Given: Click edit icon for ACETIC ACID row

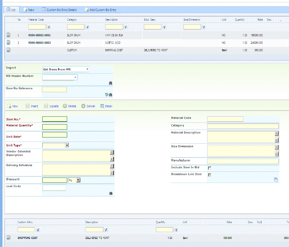Looking at the screenshot, I should [x=8, y=42].
